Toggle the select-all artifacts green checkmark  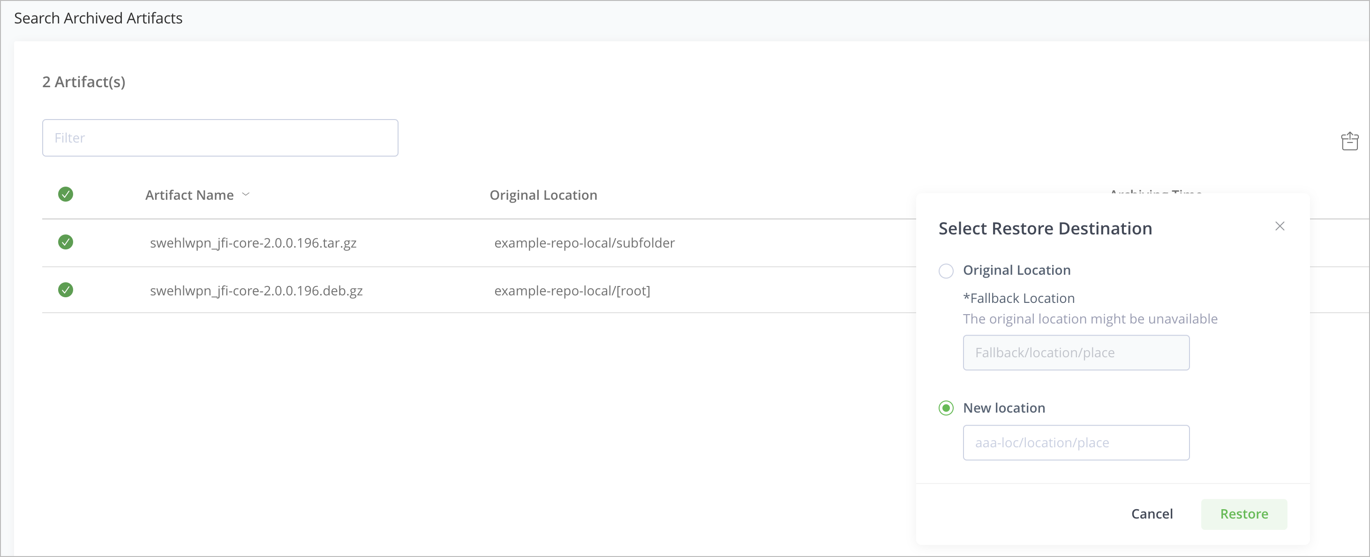[66, 194]
